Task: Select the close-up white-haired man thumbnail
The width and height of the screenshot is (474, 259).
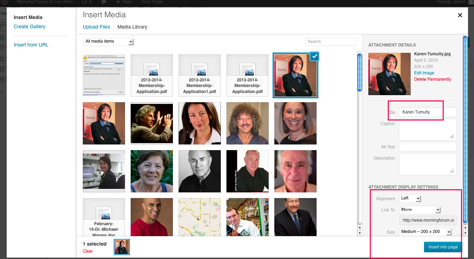Action: coord(295,171)
